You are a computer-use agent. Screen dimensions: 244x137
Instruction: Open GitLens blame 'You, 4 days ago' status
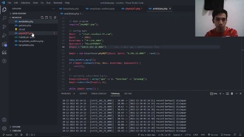(x=147, y=135)
